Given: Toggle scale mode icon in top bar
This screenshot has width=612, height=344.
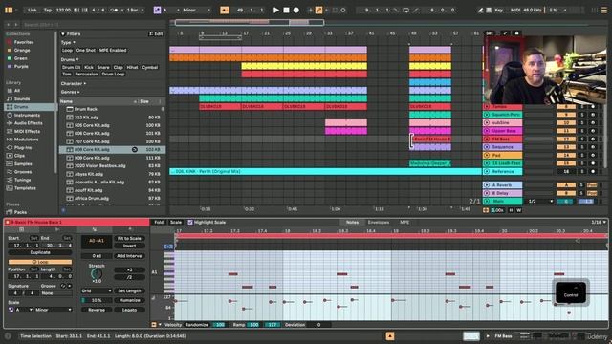Looking at the screenshot, I should [x=157, y=10].
